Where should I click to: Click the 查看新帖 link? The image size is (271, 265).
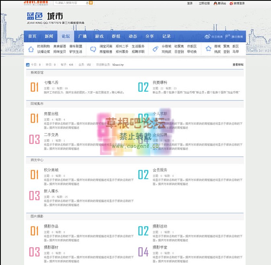[238, 65]
